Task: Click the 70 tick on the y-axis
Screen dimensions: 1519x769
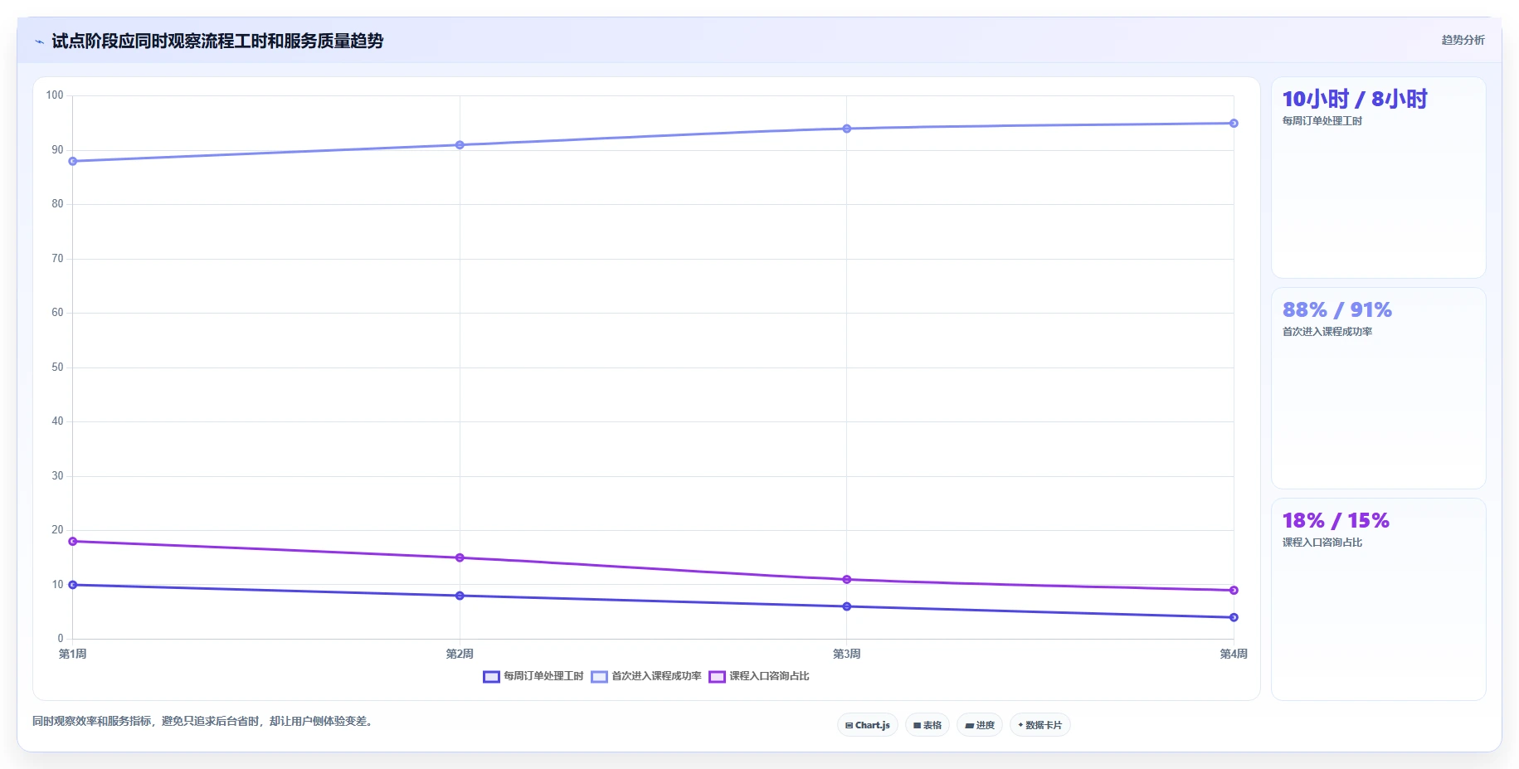Action: point(57,259)
